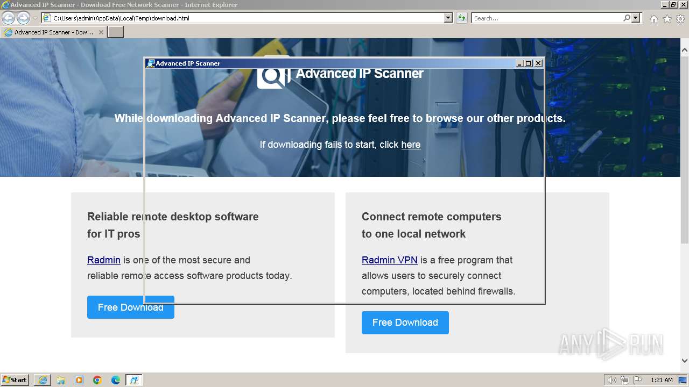Open the Radmin VPN link

pyautogui.click(x=390, y=260)
